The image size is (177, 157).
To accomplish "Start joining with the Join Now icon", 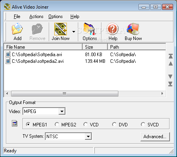I will tap(61, 29).
